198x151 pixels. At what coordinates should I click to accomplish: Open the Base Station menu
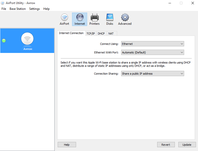click(18, 9)
